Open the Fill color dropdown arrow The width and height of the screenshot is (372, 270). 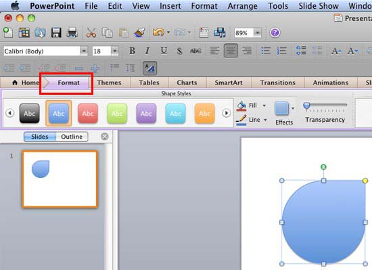(x=264, y=106)
